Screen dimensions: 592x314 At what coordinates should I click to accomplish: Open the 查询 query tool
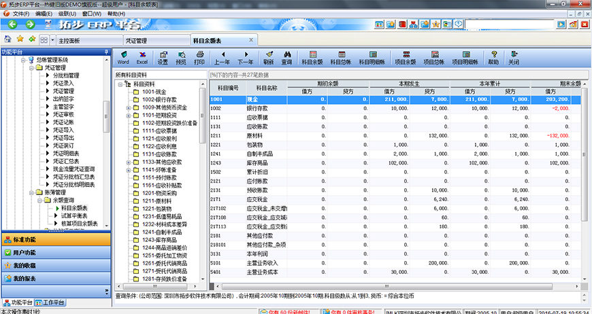click(x=287, y=57)
